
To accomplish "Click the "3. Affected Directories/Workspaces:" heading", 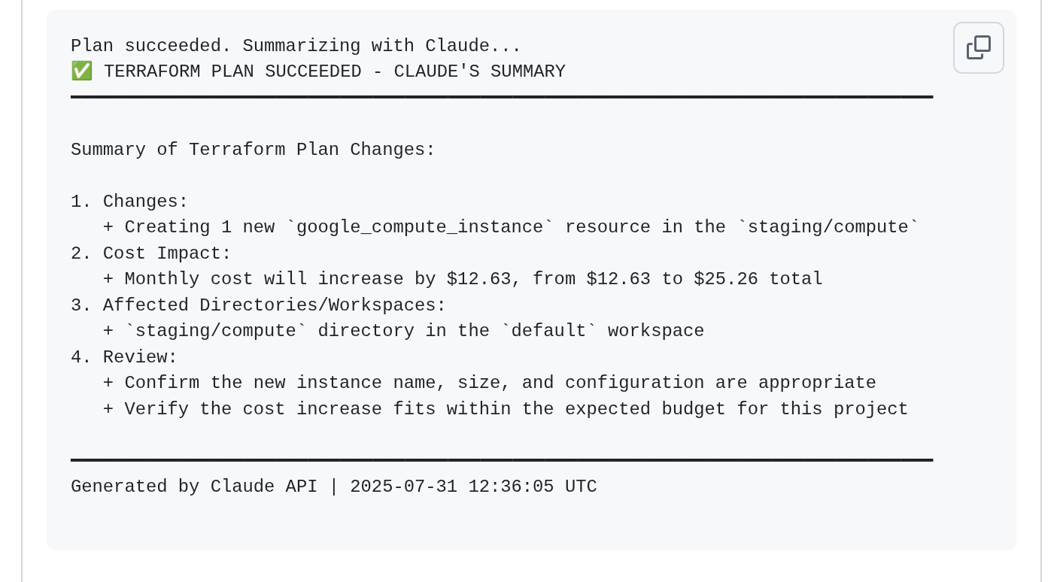I will [x=258, y=305].
